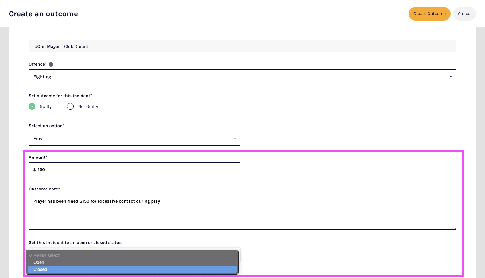
Task: Click the info icon beside Offence label
Action: [51, 64]
